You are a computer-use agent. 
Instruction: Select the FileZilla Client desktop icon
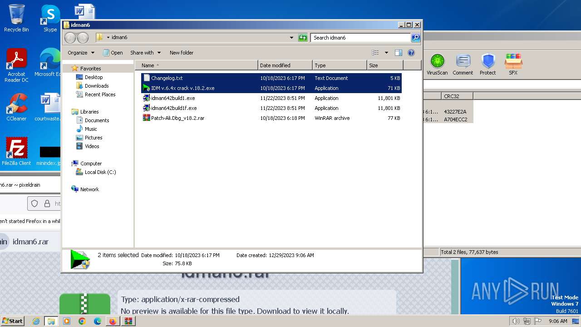pos(16,151)
